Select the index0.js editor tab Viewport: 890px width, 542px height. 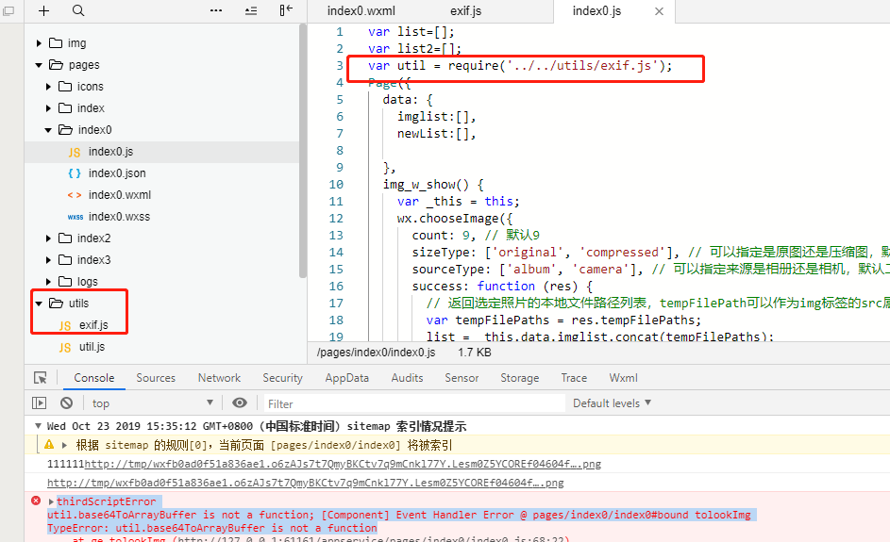click(596, 11)
